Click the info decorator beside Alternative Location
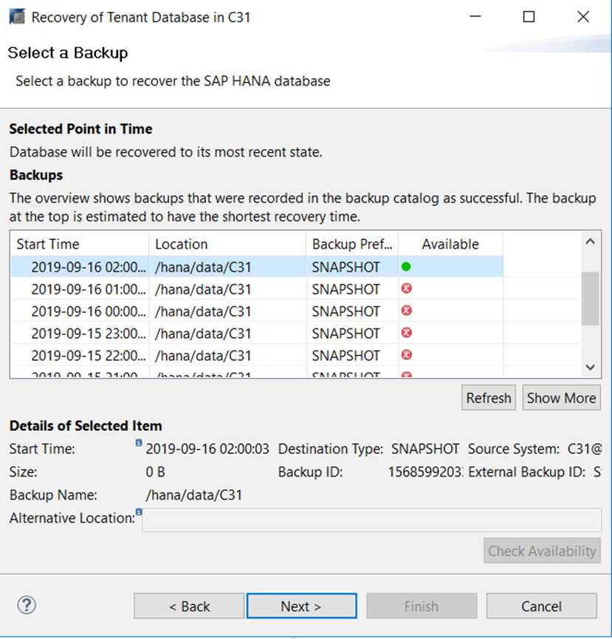 point(139,512)
